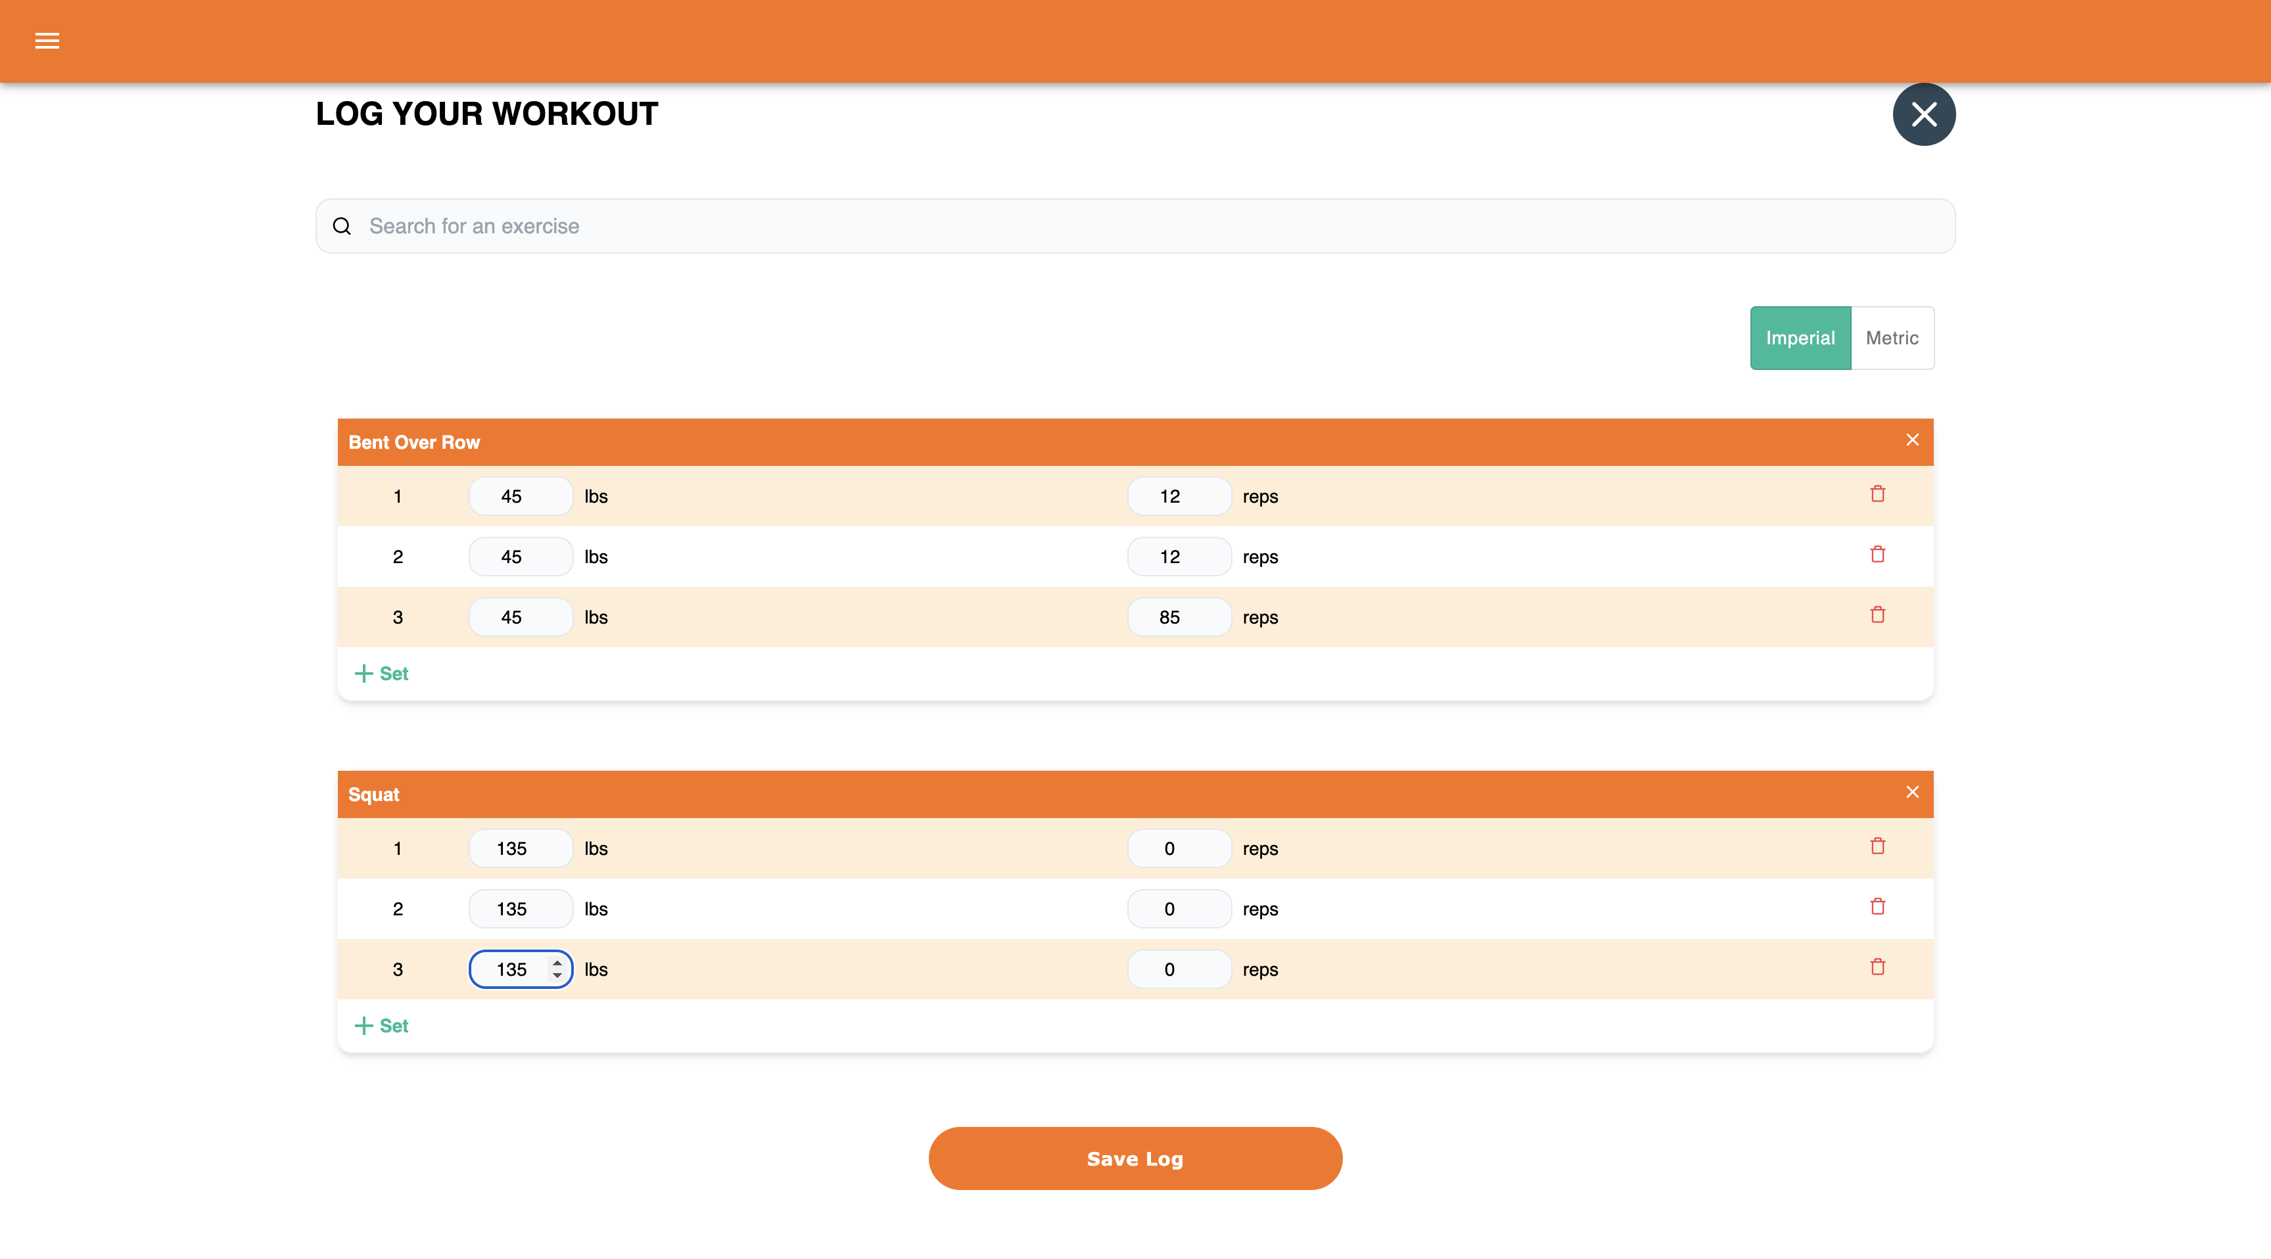Edit reps for Squat set 2
The image size is (2271, 1259).
(x=1179, y=909)
